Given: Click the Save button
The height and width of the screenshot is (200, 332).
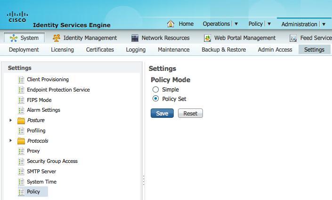Looking at the screenshot, I should coord(162,113).
